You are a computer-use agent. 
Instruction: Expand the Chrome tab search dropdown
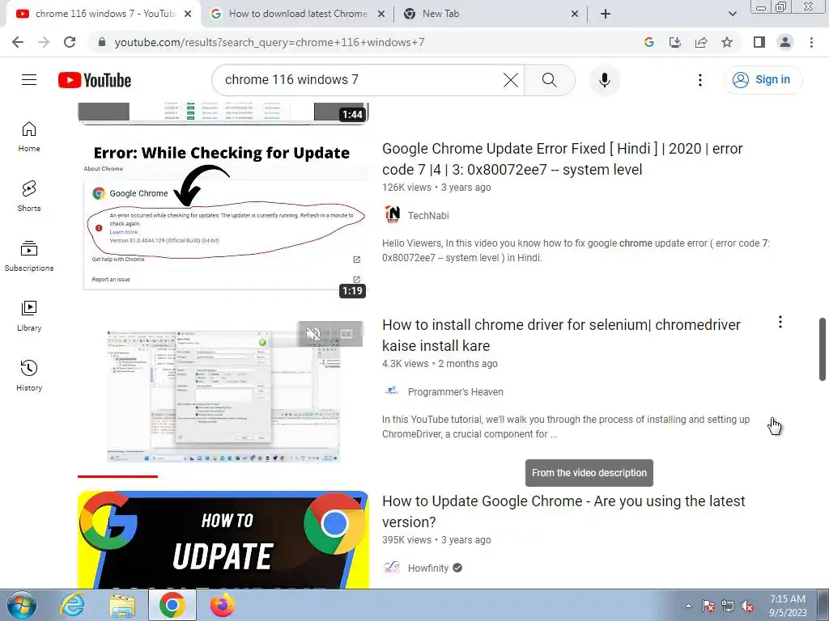(732, 14)
